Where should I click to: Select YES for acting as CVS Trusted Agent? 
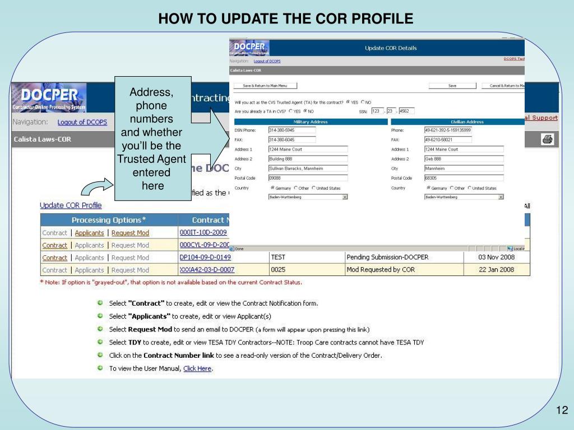tap(348, 102)
